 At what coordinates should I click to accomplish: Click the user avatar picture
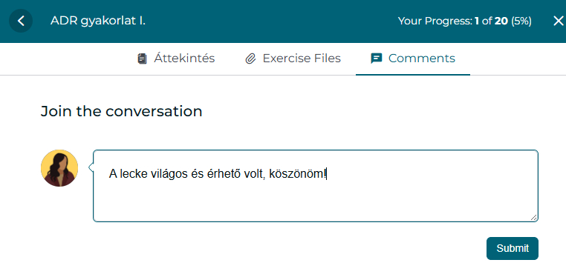[x=59, y=168]
